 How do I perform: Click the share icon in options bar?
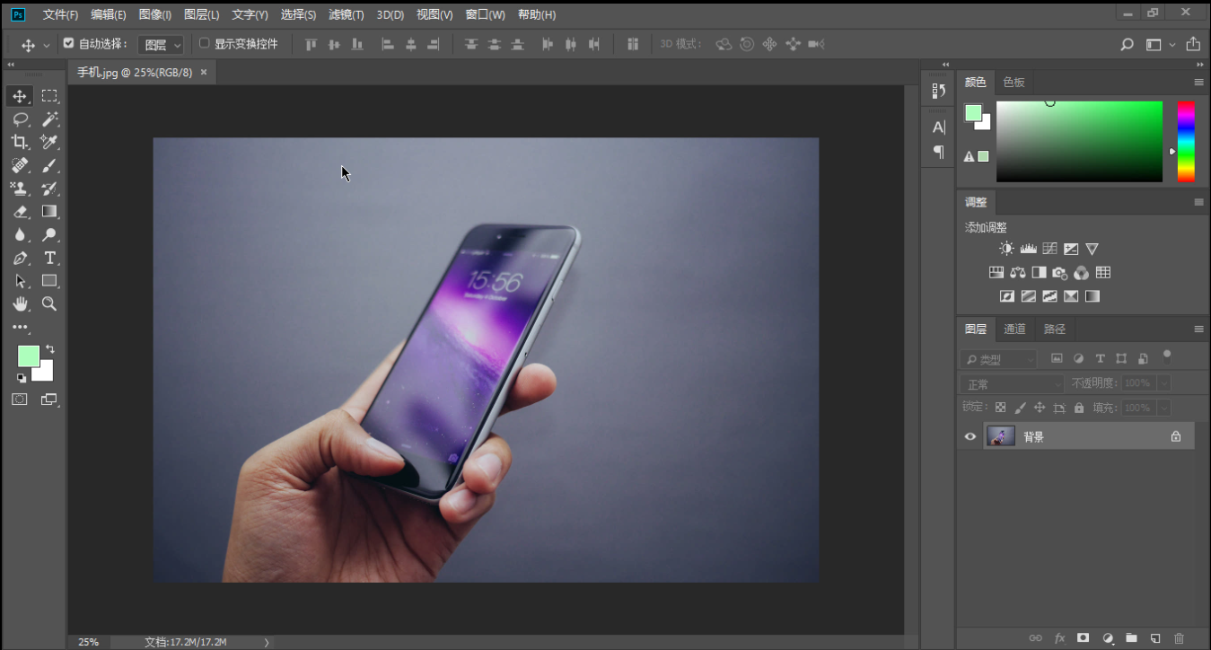tap(1193, 44)
